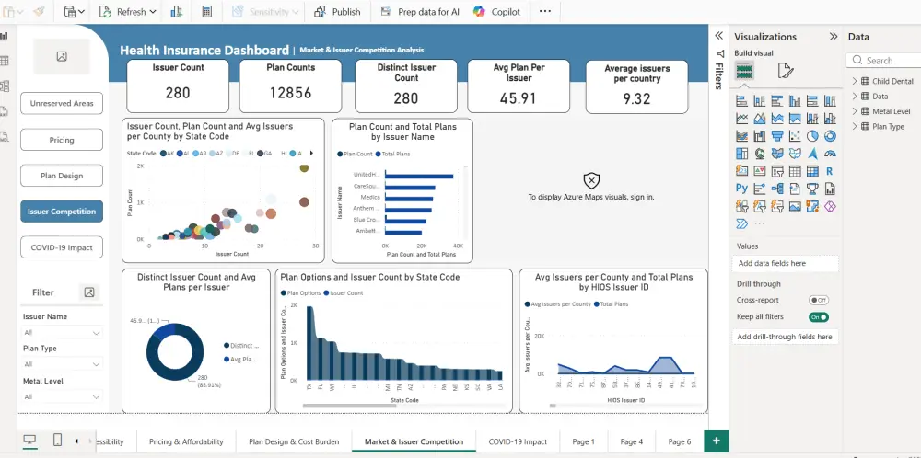The width and height of the screenshot is (921, 458).
Task: Select the funnel chart visual
Action: 777,136
